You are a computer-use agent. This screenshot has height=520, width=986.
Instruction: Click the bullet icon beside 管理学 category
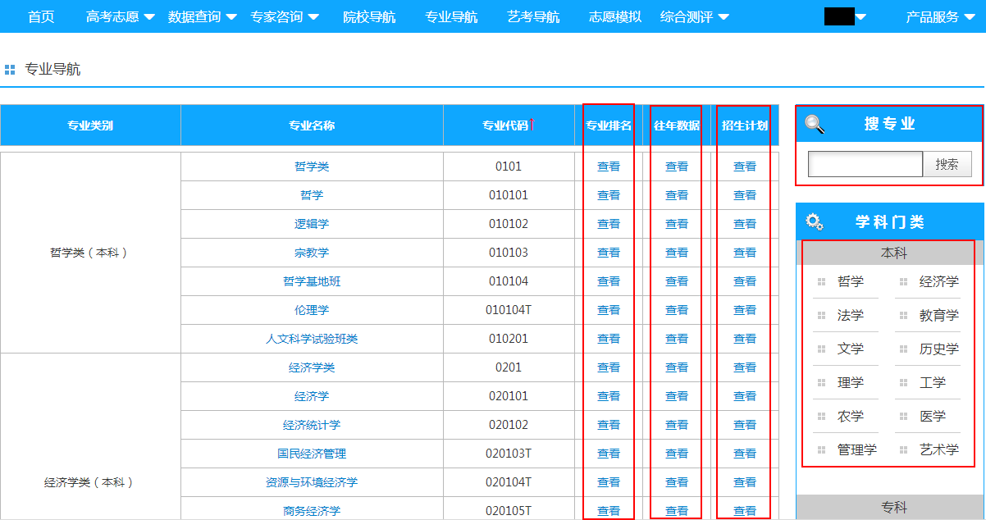[x=821, y=449]
